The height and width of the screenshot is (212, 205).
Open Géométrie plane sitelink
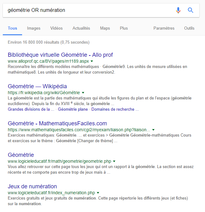[73, 109]
